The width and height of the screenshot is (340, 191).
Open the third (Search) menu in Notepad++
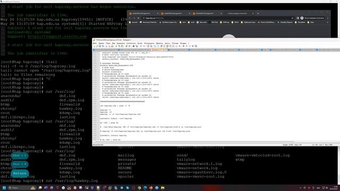[x=108, y=44]
